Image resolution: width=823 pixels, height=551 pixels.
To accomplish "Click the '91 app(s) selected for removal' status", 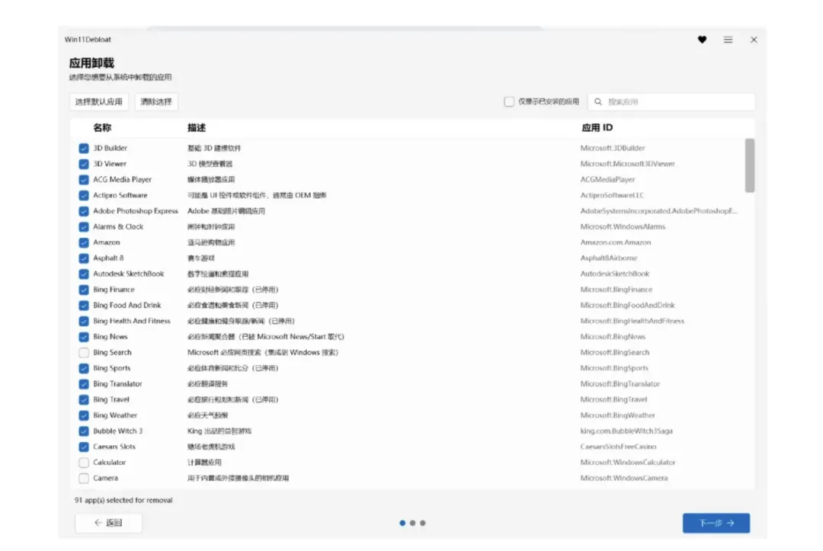I will [x=123, y=500].
